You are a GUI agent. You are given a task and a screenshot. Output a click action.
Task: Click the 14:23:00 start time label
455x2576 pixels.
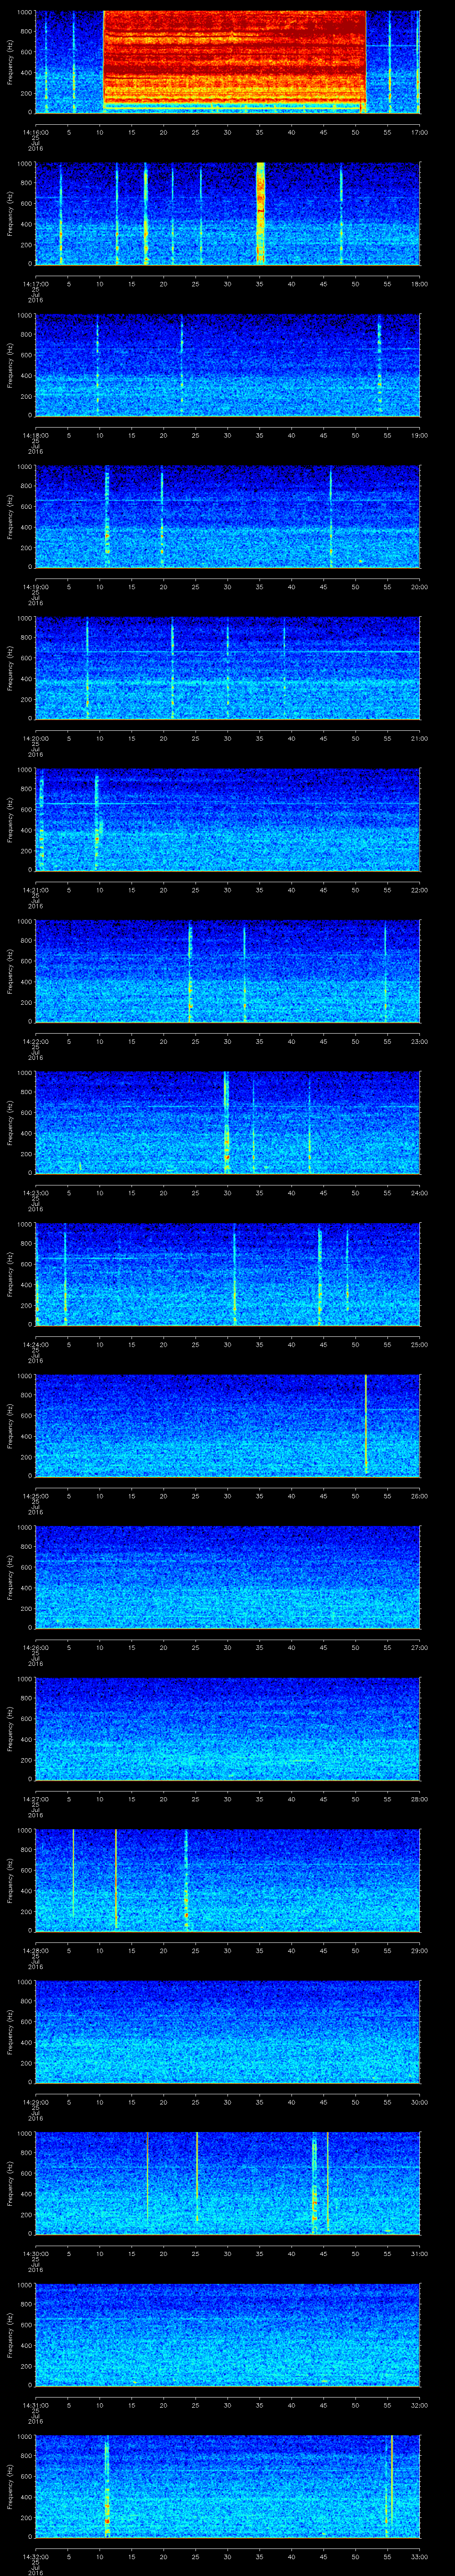pos(35,1193)
